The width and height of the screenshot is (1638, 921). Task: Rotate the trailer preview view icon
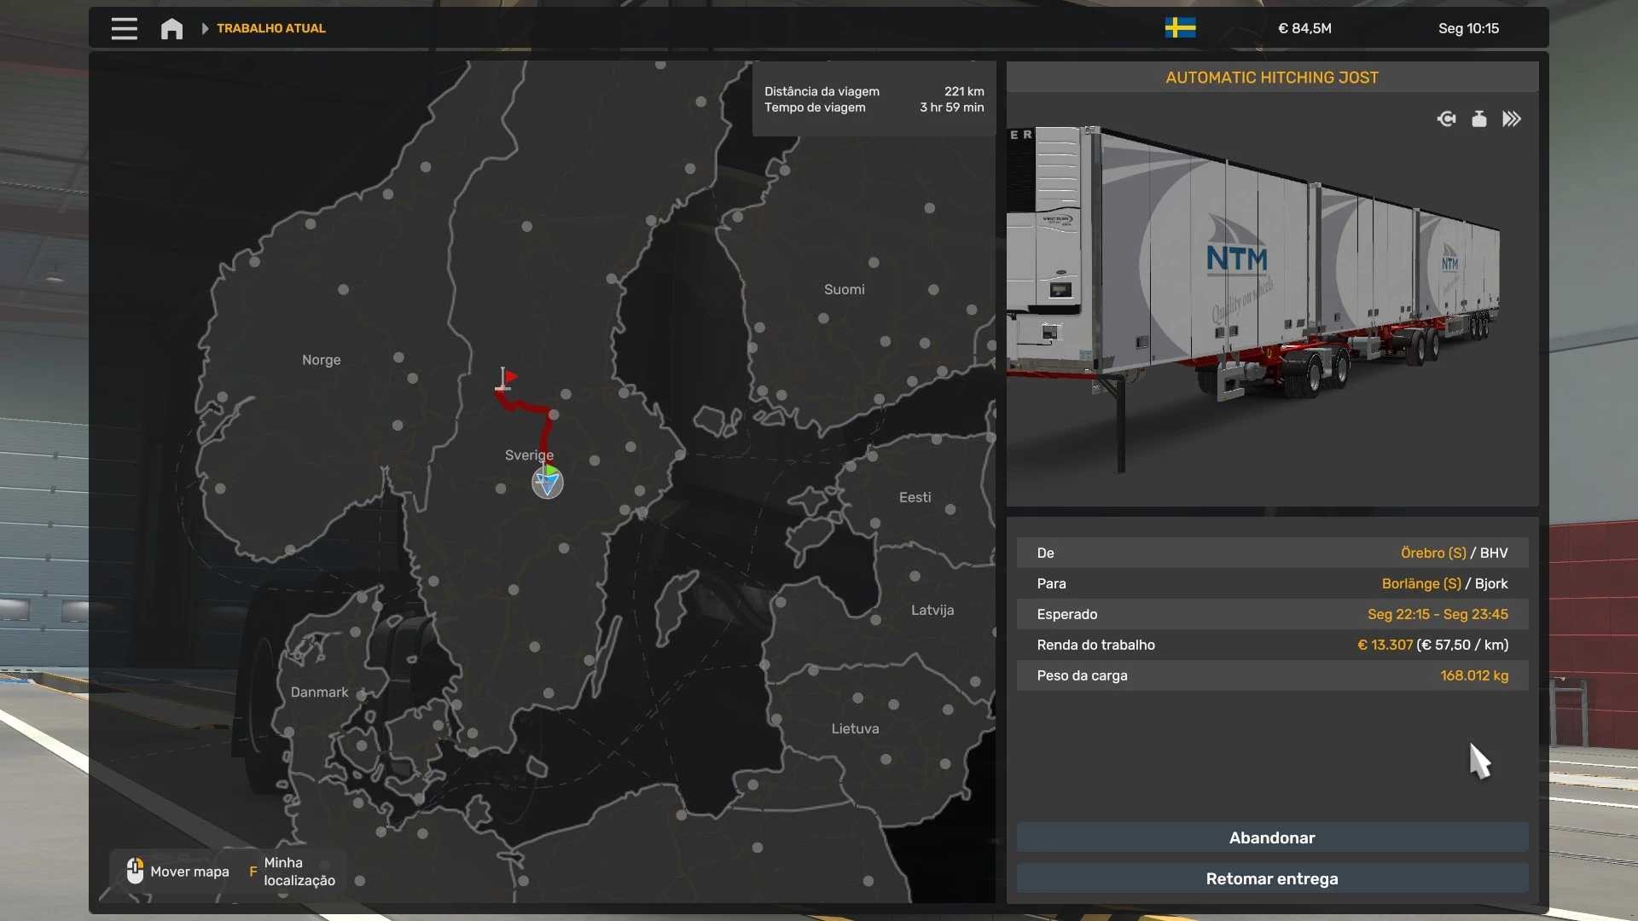(1446, 119)
